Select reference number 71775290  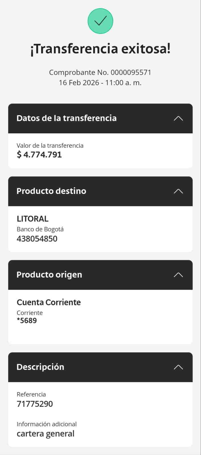[35, 404]
